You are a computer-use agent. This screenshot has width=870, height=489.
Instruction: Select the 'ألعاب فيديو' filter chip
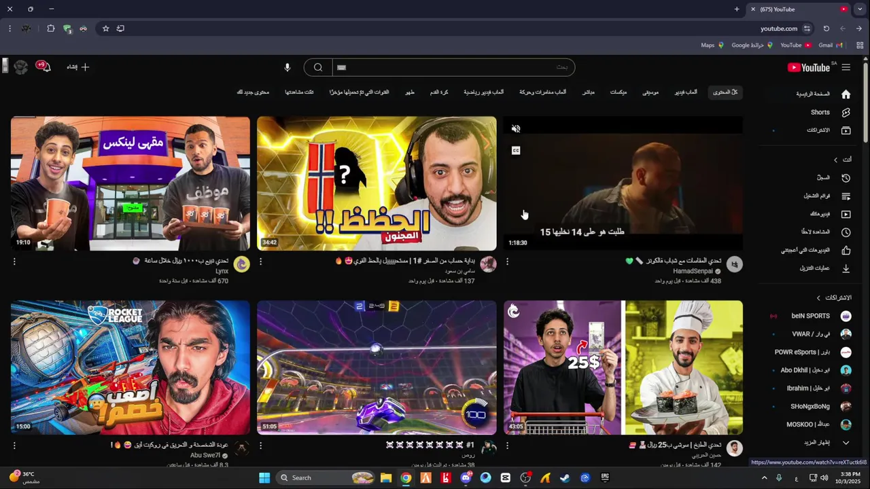pos(686,92)
